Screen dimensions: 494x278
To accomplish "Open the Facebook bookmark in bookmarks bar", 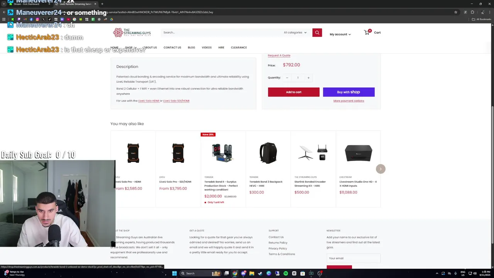I will [31, 19].
